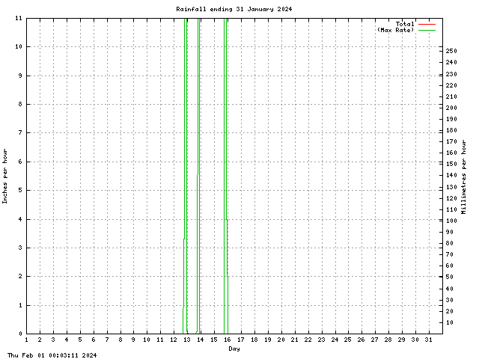
Task: Click the right axis value 100
Action: [451, 221]
